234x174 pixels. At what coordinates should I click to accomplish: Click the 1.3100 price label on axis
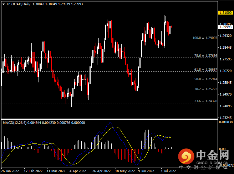coord(225,13)
